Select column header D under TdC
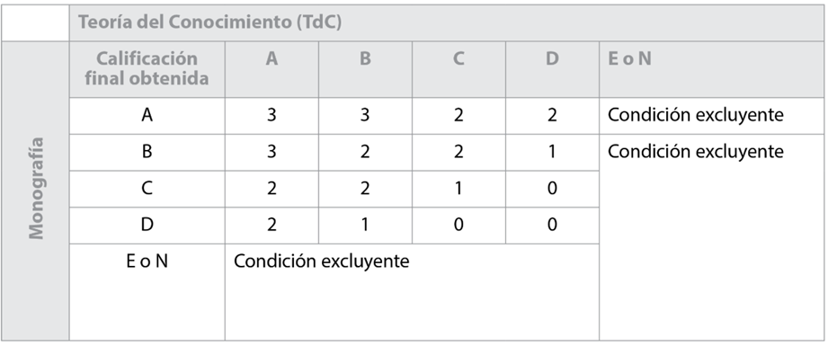This screenshot has height=345, width=828. coord(552,59)
